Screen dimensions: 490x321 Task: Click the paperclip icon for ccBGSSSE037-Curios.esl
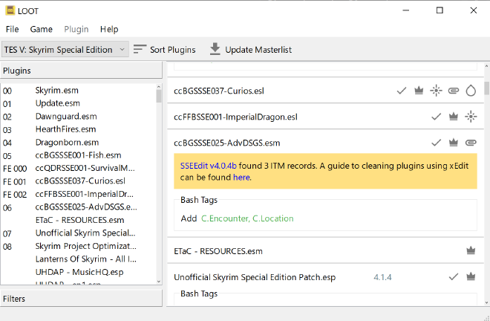453,91
